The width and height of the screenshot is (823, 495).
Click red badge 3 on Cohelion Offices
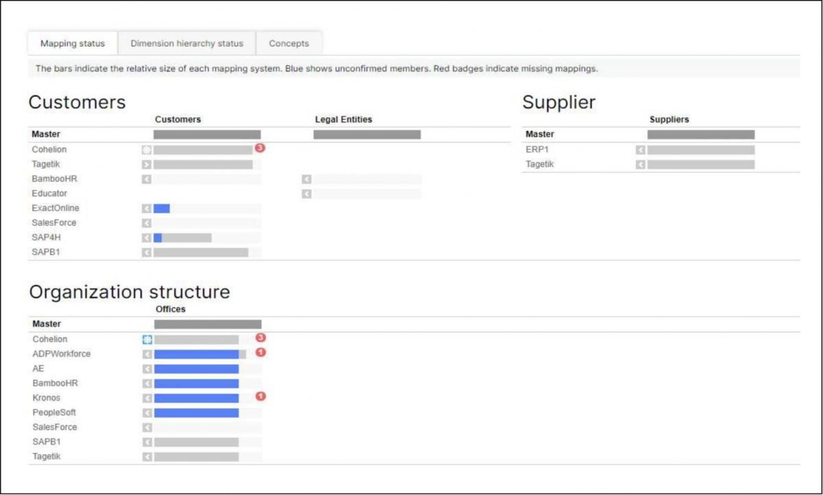[x=261, y=337]
